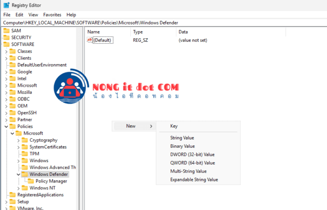Collapse the Windows Defender key
Viewport: 327px width, 210px height.
(x=18, y=174)
